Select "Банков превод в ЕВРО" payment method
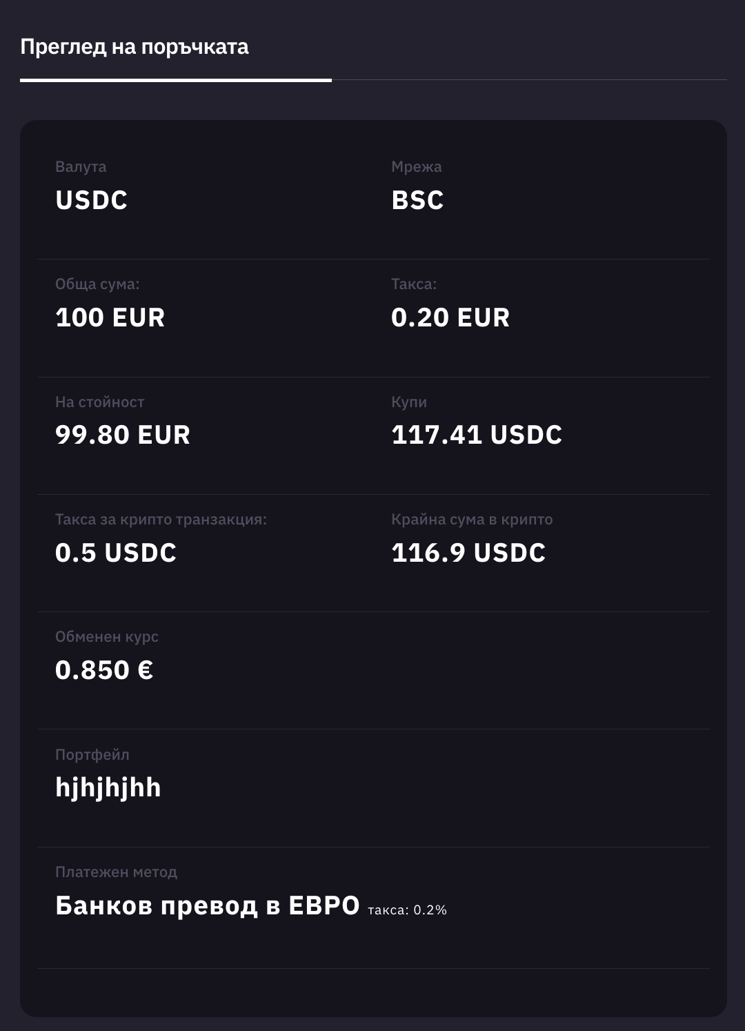This screenshot has height=1031, width=745. click(x=208, y=905)
